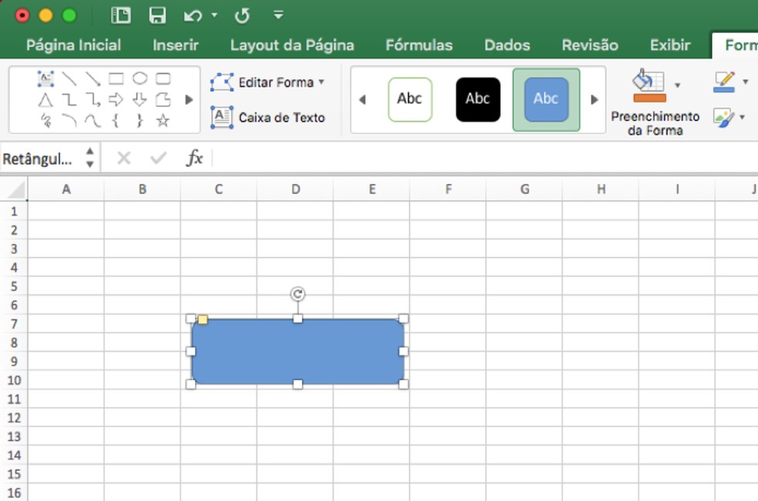Pick the straight line shape
The width and height of the screenshot is (758, 501).
click(x=69, y=78)
